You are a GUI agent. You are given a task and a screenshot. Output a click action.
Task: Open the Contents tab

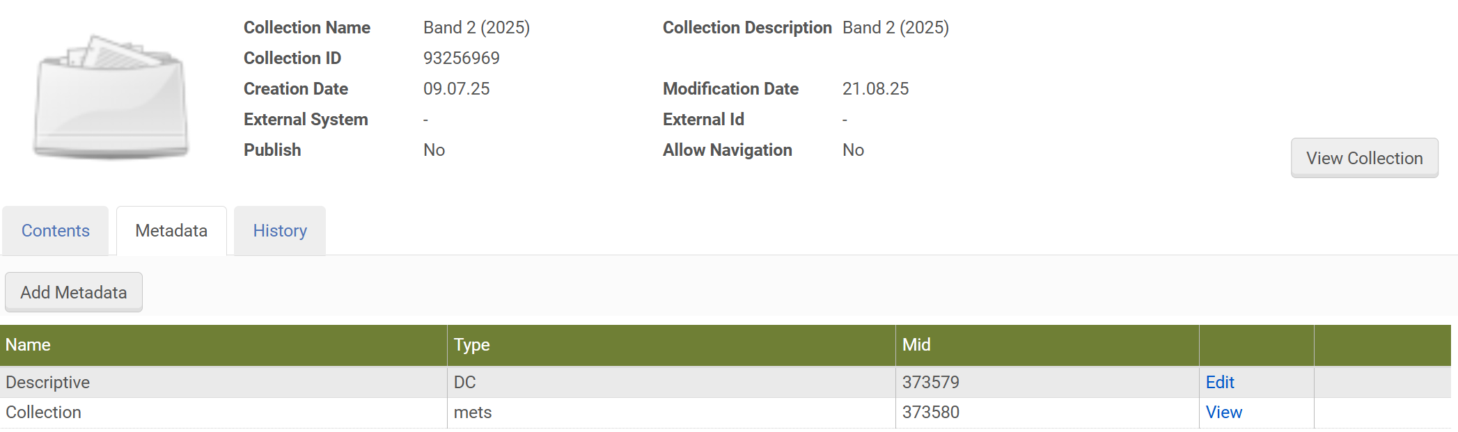point(56,231)
